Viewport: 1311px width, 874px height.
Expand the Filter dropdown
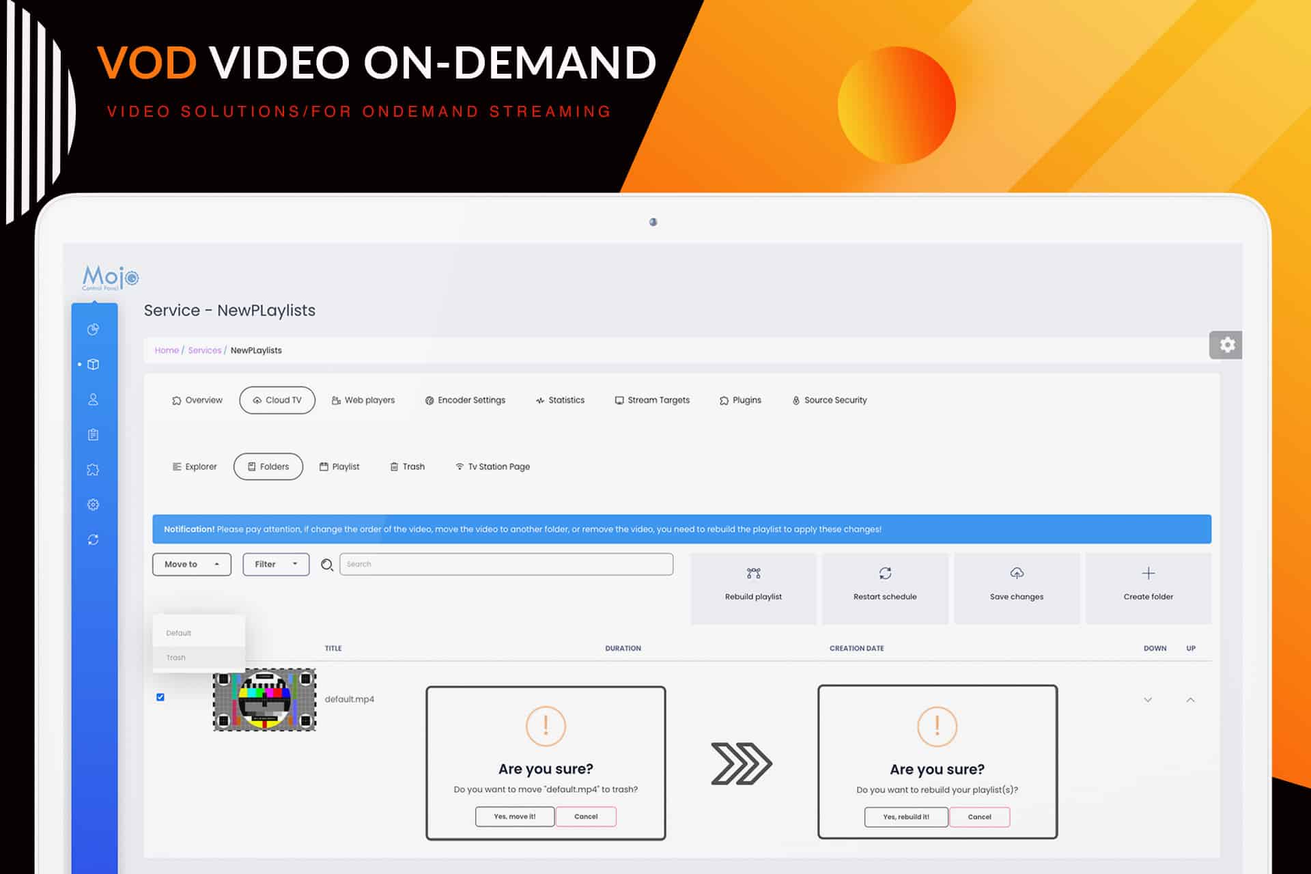[x=276, y=564]
